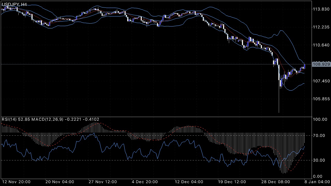Select the 19 Dec 12:00 time label
This screenshot has height=186, width=331.
[x=232, y=182]
